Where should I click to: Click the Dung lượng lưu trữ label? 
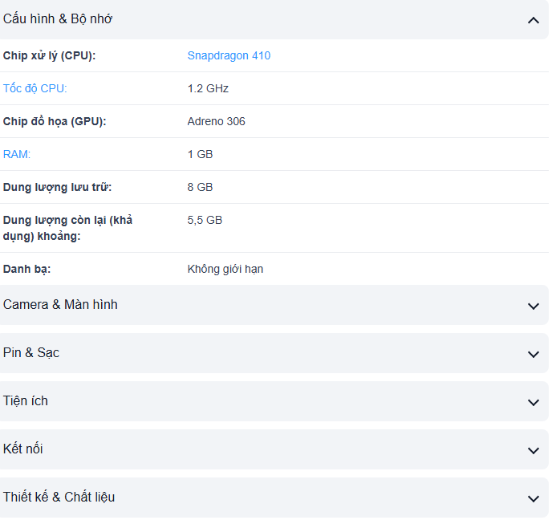point(57,187)
